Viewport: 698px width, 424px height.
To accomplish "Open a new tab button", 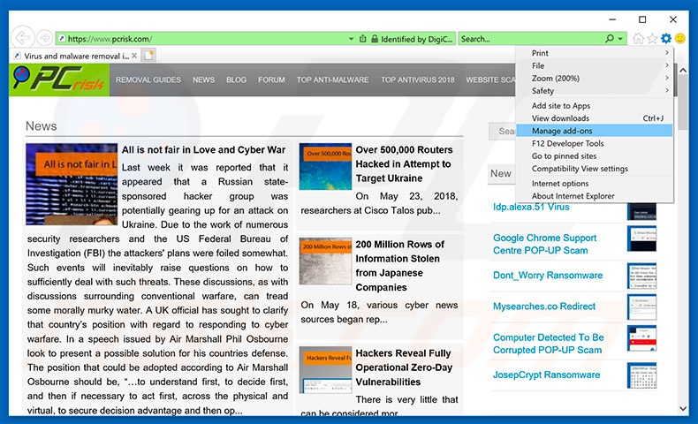I will pos(149,56).
